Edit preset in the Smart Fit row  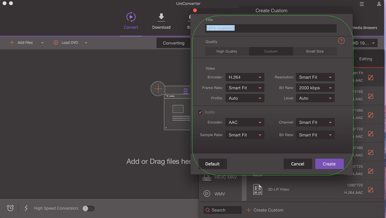(371, 78)
